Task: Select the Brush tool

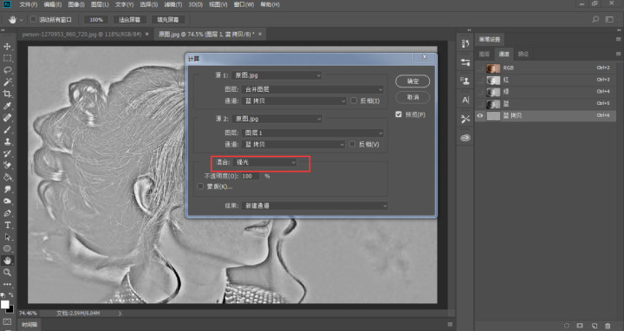Action: 7,130
